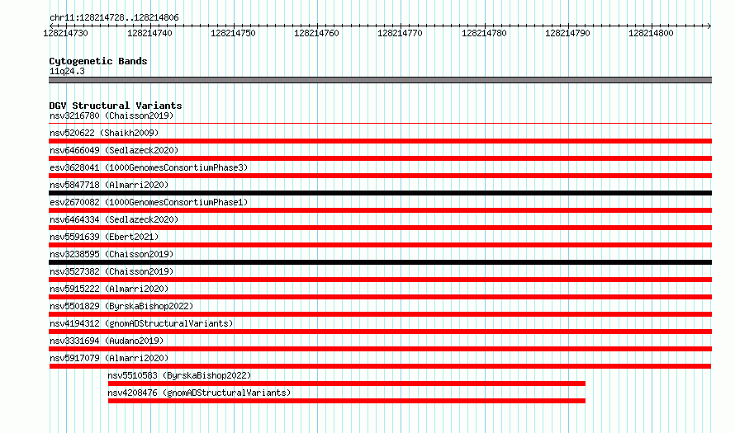735x433 pixels.
Task: Click the red bar under nsv3331694
Action: click(x=380, y=349)
